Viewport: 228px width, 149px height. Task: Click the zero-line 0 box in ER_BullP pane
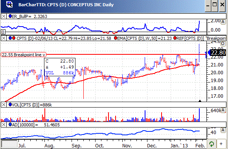(x=3, y=32)
